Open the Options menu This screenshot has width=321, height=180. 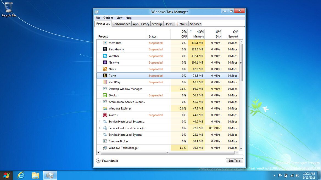(108, 18)
